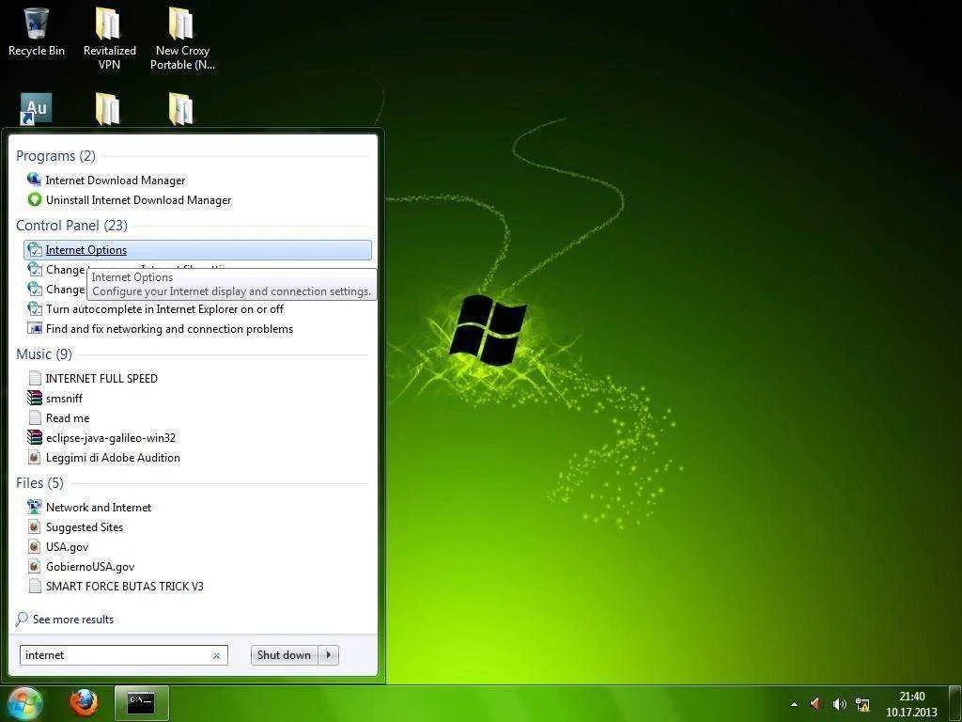This screenshot has height=722, width=962.
Task: Switch to the Command Prompt taskbar window
Action: pyautogui.click(x=142, y=703)
